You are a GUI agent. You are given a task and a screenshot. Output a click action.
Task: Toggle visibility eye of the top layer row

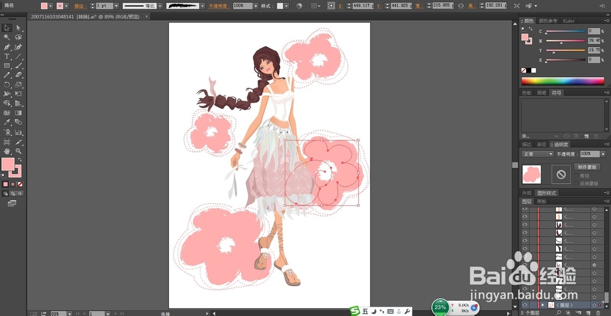pos(524,209)
